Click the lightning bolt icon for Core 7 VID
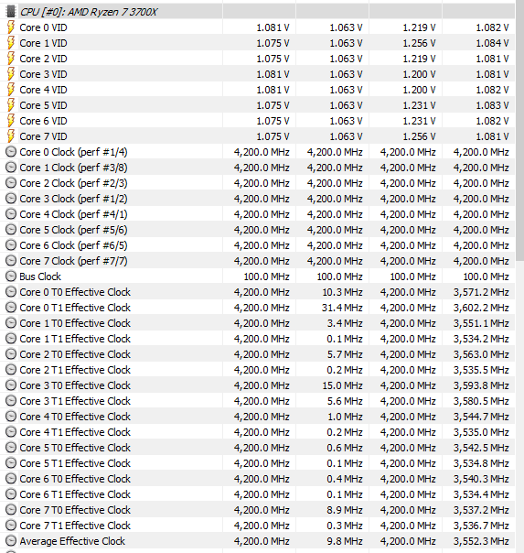The image size is (524, 553). pyautogui.click(x=11, y=136)
